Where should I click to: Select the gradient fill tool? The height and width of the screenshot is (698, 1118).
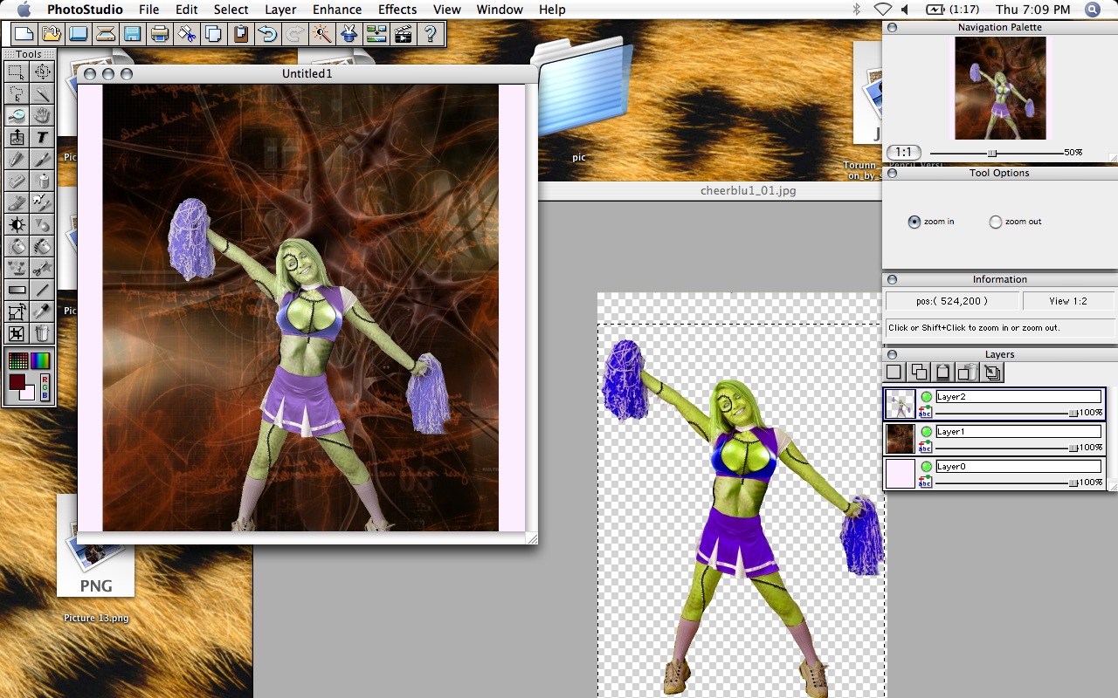17,290
